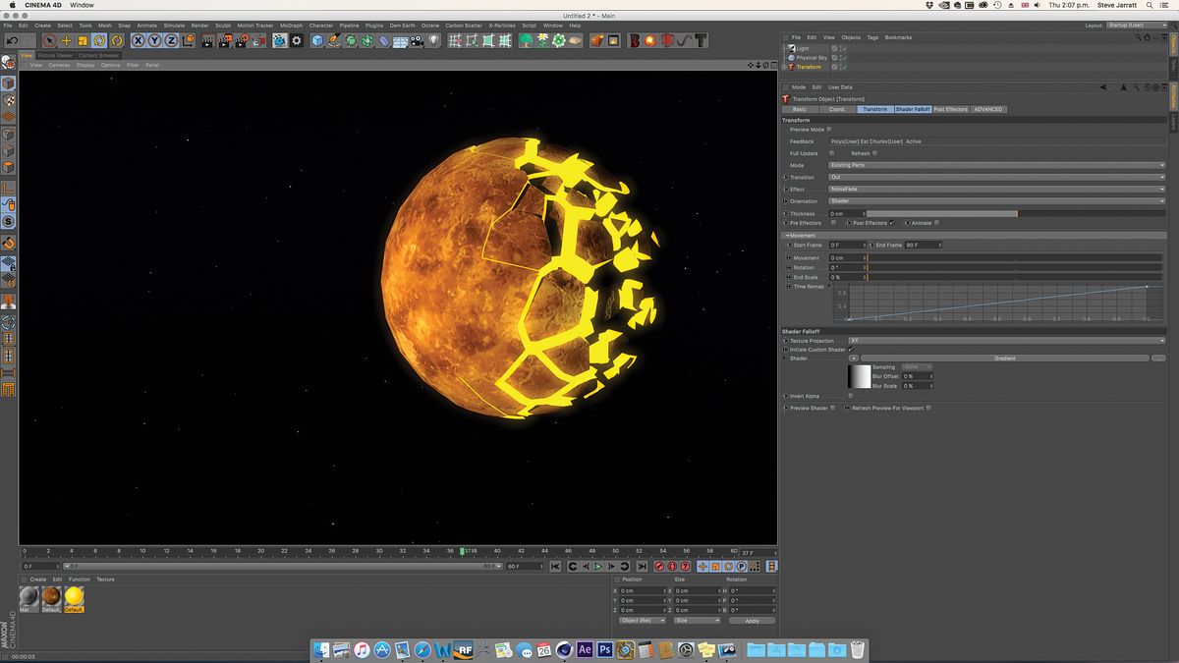1179x663 pixels.
Task: Collapse the Movement section
Action: (789, 236)
